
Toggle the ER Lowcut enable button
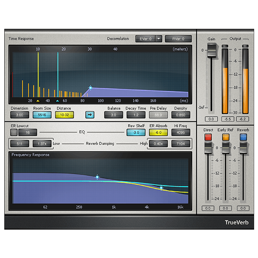(x=14, y=132)
